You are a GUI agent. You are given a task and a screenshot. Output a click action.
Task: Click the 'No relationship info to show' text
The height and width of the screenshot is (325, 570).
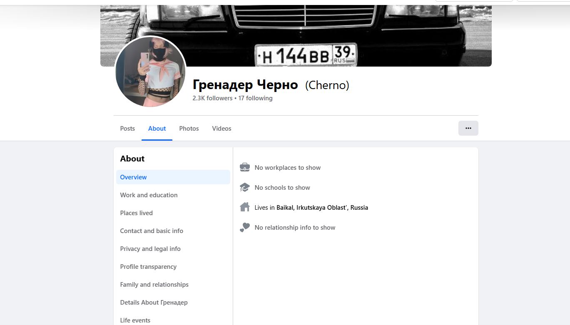(295, 228)
